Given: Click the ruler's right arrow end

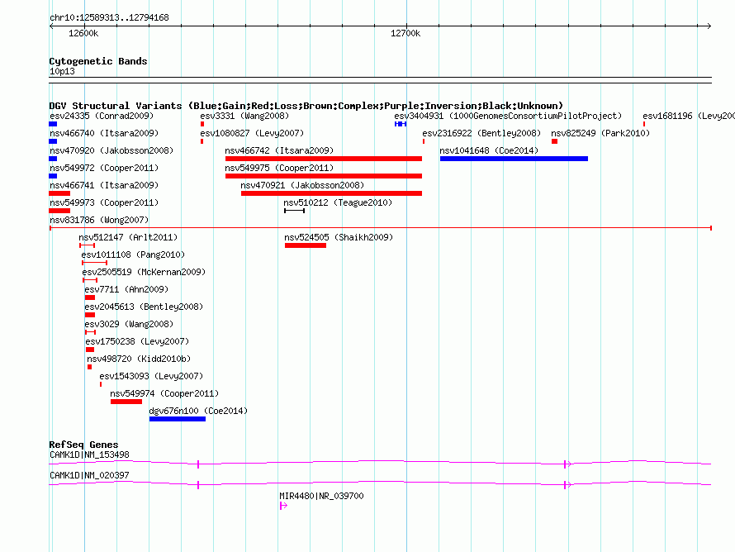Looking at the screenshot, I should (x=709, y=26).
